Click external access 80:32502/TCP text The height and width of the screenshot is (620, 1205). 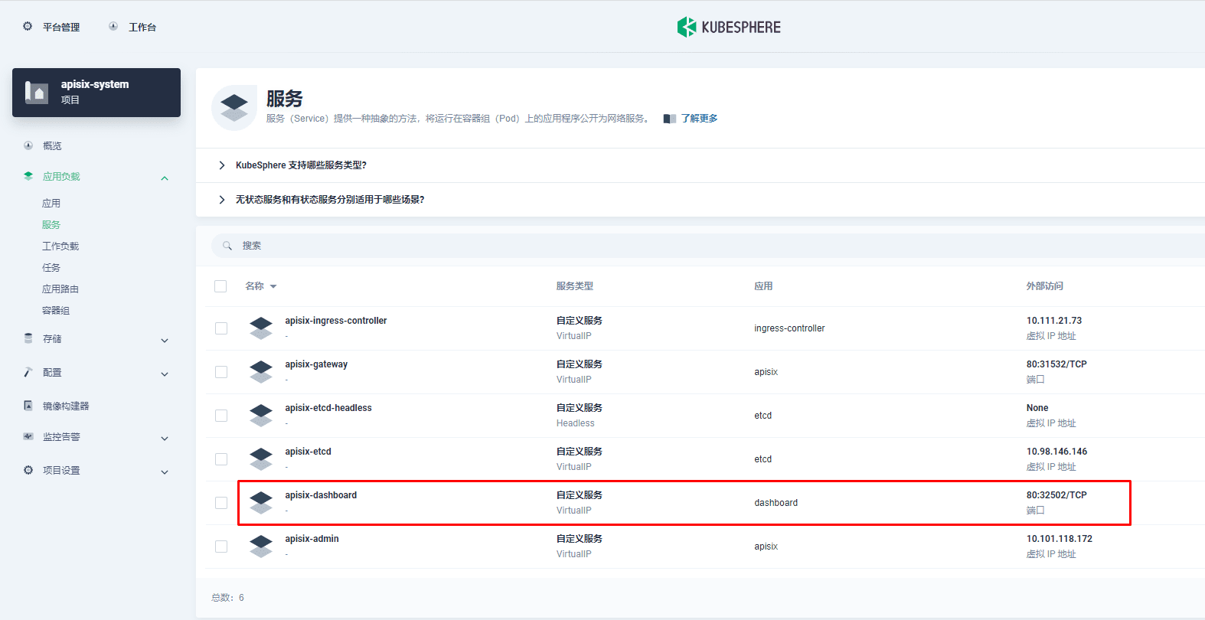1056,495
